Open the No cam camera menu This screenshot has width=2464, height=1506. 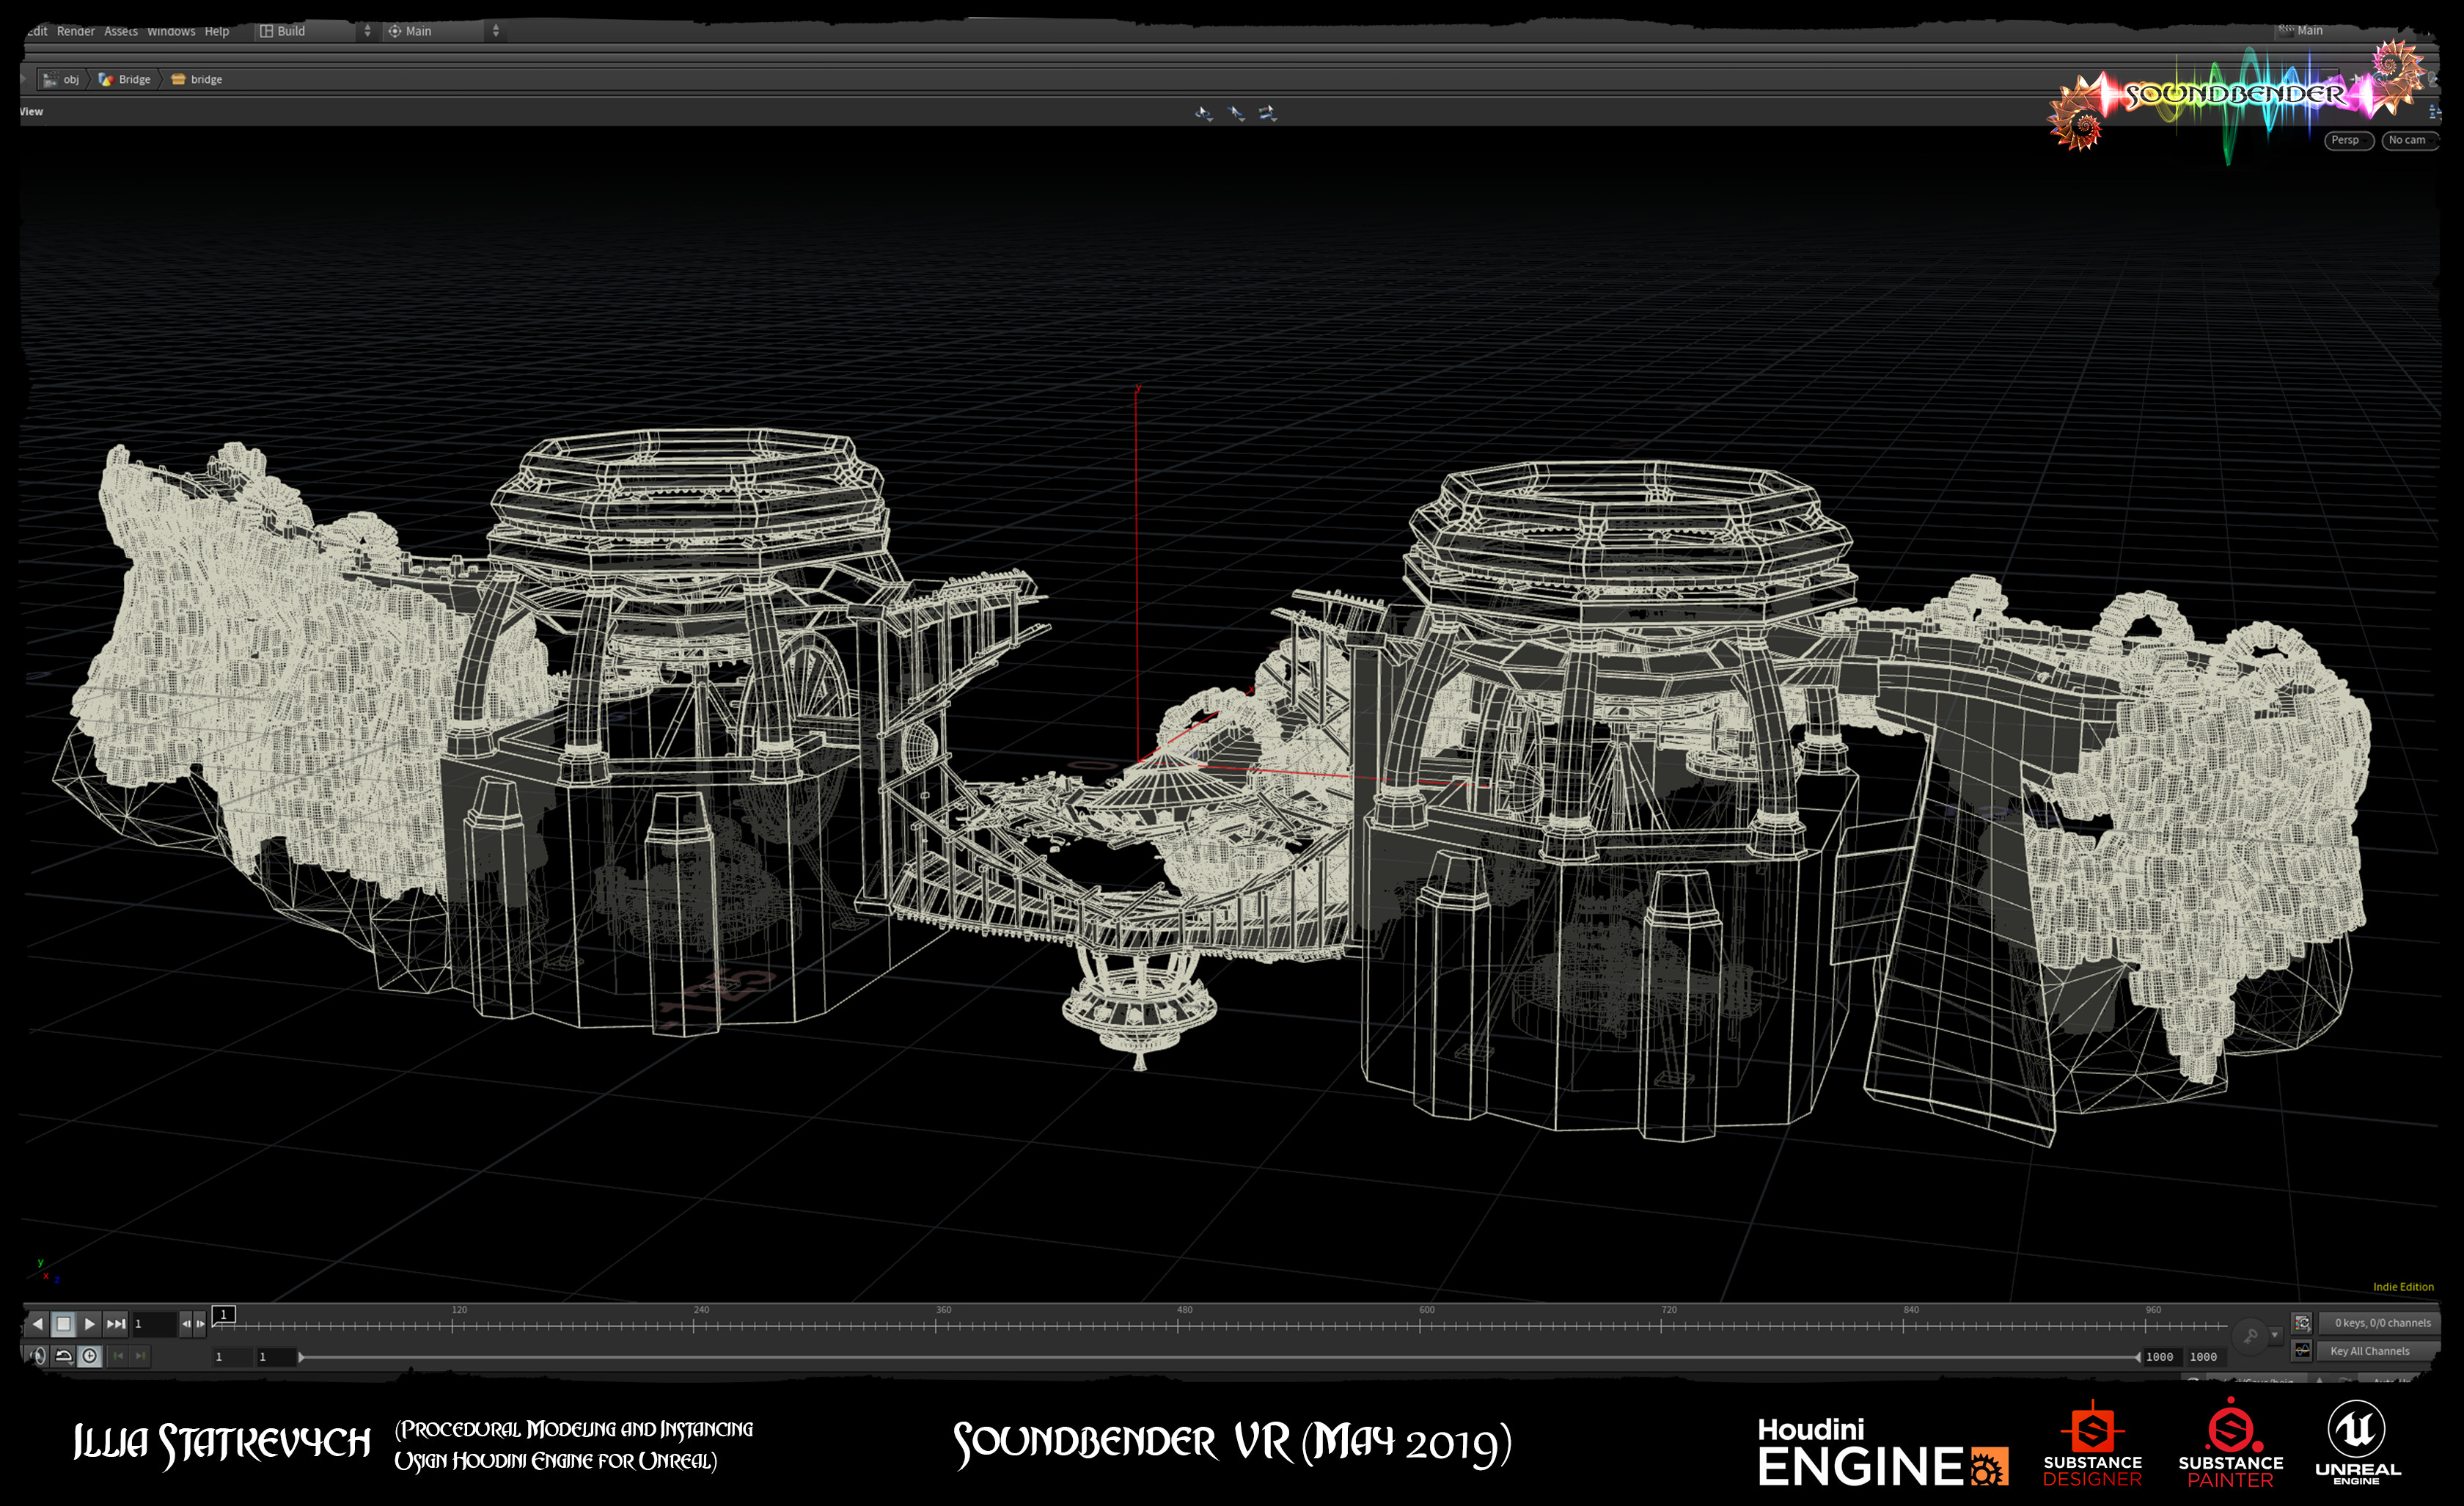click(2410, 140)
